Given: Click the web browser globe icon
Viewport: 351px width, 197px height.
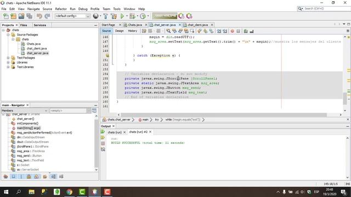Looking at the screenshot, I should click(x=95, y=16).
